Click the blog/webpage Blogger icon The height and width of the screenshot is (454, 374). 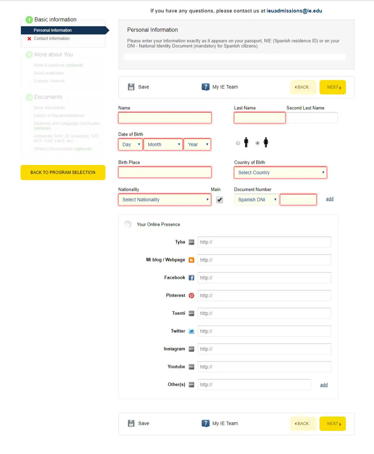coord(191,260)
